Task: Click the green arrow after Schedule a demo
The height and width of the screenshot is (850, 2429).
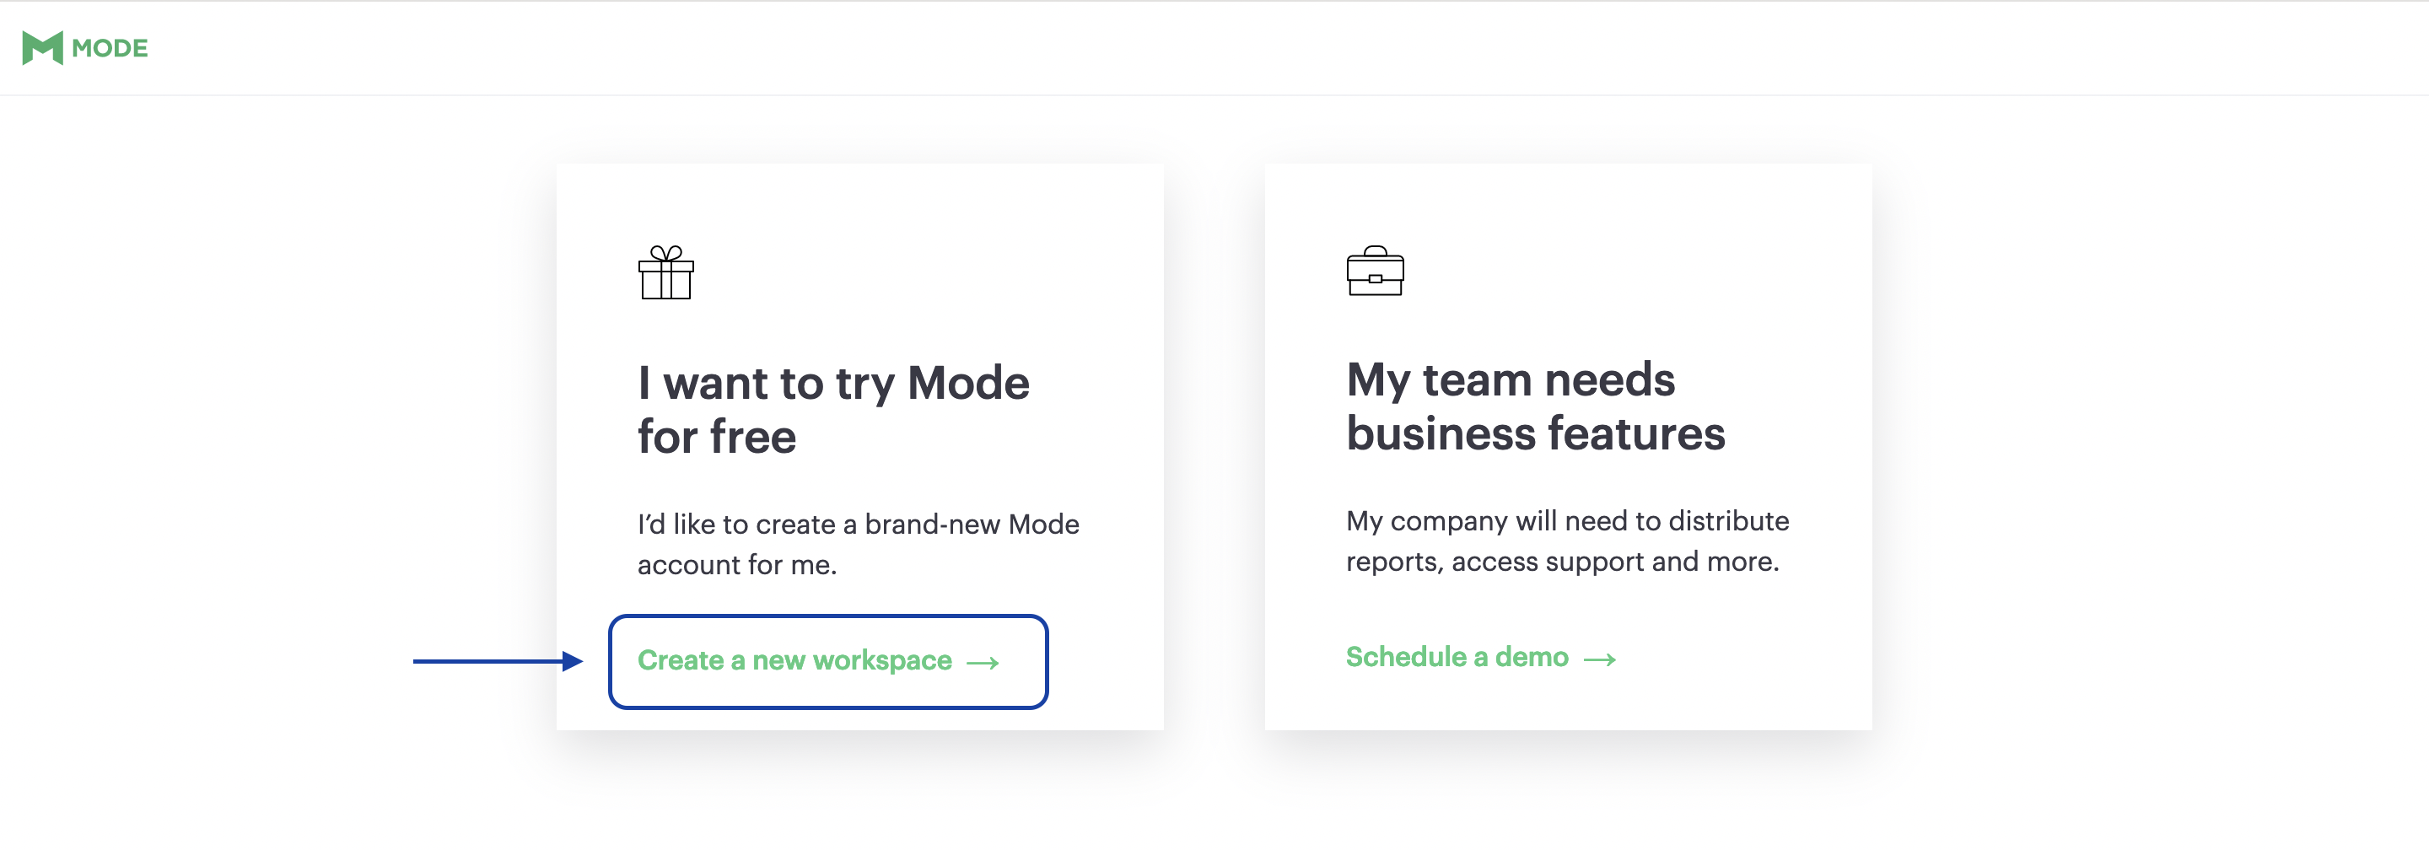Action: (1599, 659)
